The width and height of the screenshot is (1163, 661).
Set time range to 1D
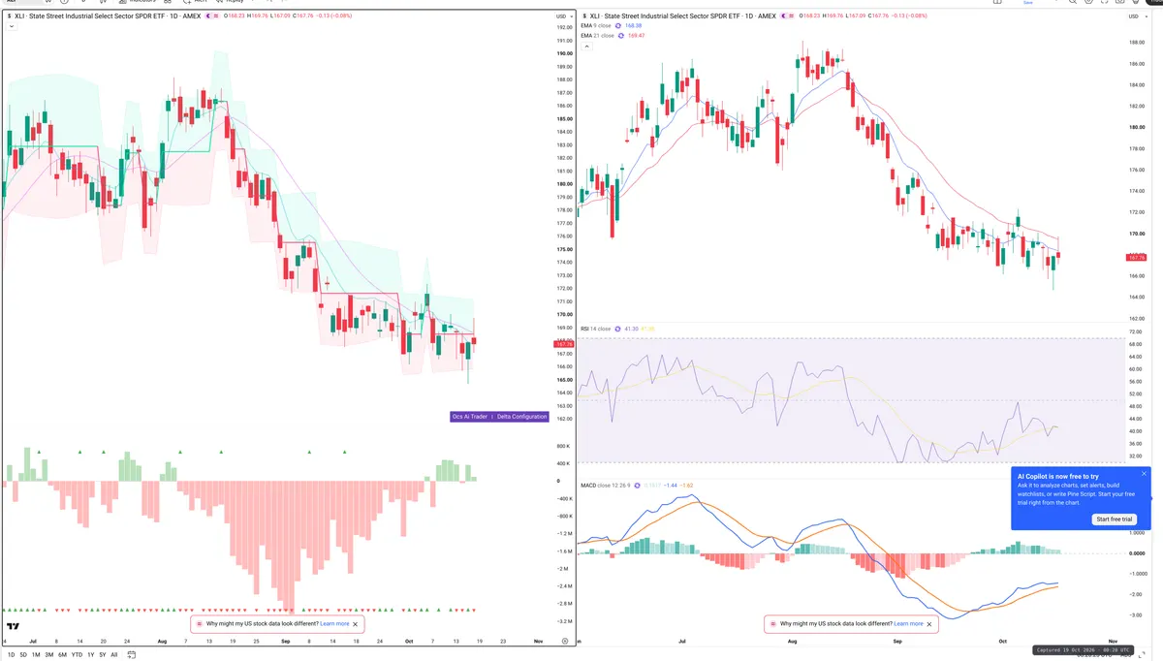pyautogui.click(x=11, y=655)
